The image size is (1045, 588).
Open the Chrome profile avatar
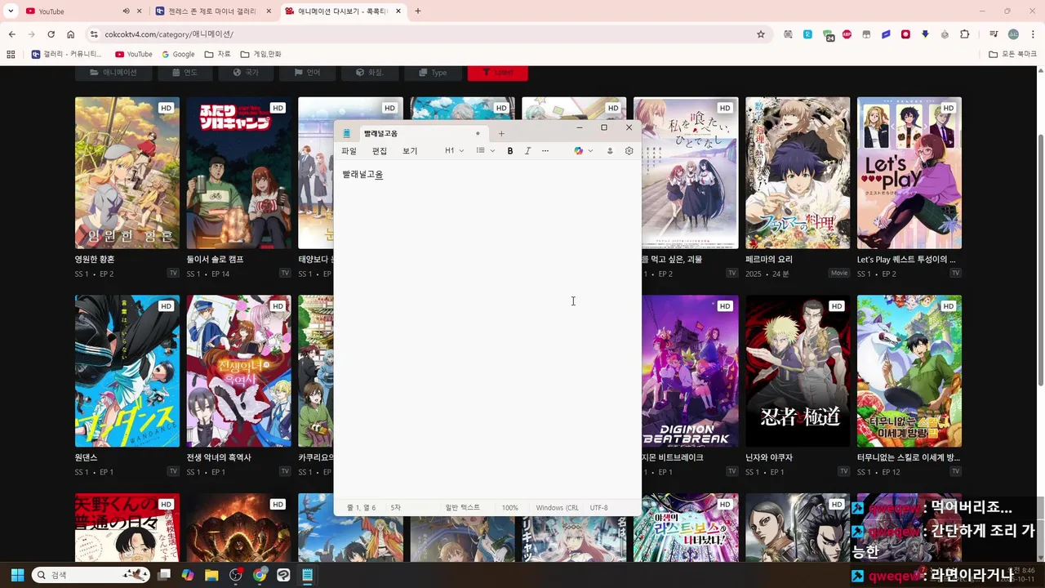coord(1013,34)
